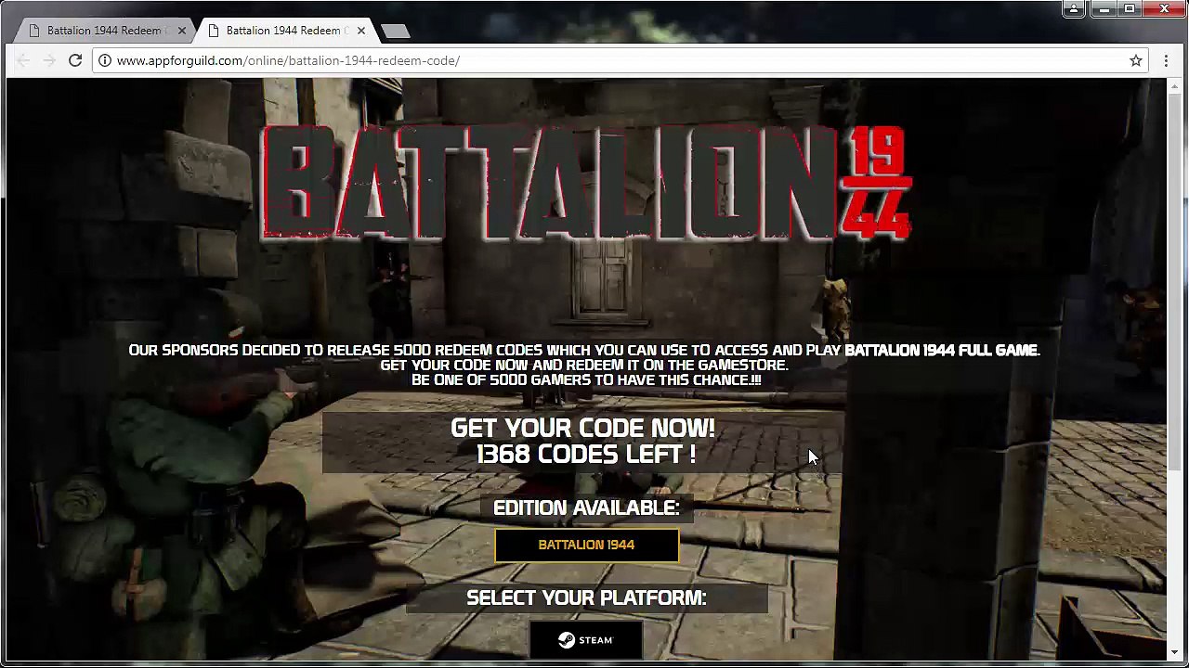
Task: Click scrollbar down arrow
Action: (1175, 654)
